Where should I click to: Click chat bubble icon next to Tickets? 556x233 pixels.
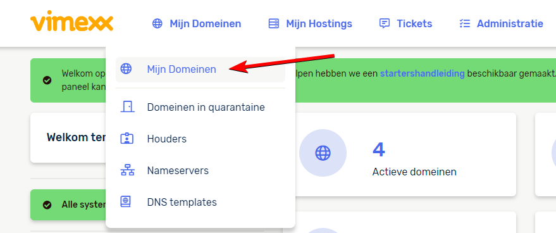[385, 24]
